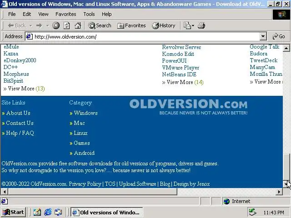This screenshot has height=218, width=291.
Task: Expand the address bar dropdown
Action: (x=263, y=36)
